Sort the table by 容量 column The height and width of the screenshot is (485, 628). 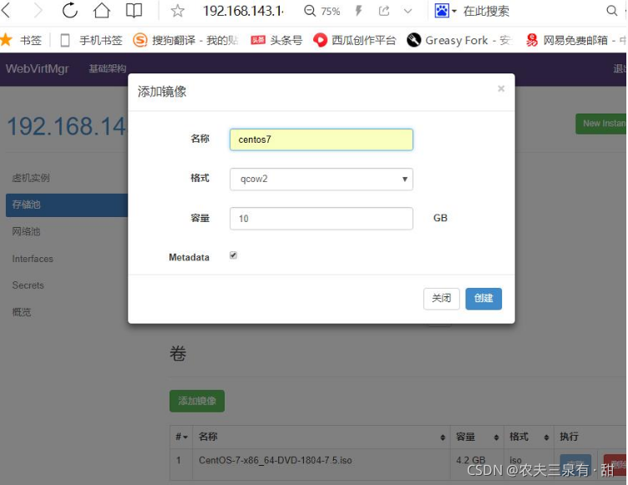click(477, 437)
